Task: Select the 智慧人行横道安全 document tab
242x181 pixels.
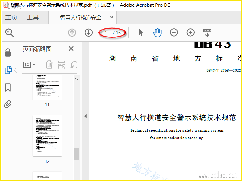Action: pos(82,17)
